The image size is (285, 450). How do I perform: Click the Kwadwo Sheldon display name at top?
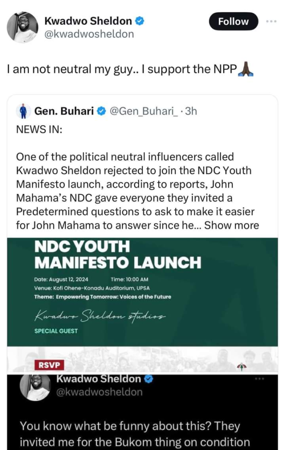(x=88, y=21)
